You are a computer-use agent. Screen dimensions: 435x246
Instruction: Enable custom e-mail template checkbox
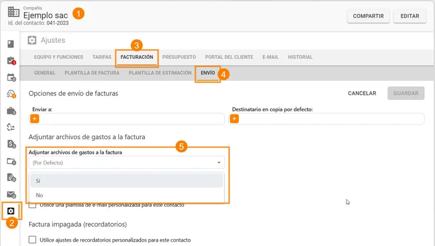[x=32, y=206]
